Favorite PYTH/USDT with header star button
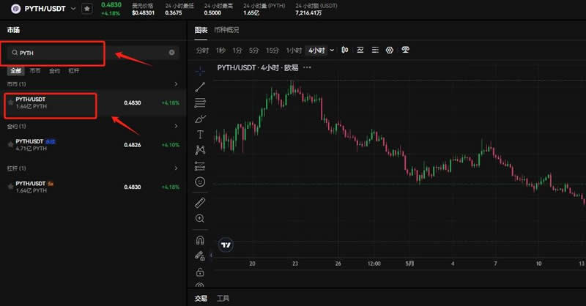The height and width of the screenshot is (306, 586). pyautogui.click(x=87, y=9)
